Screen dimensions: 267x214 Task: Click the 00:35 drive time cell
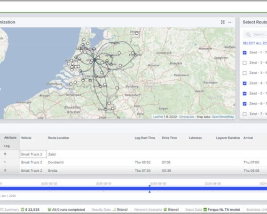point(167,171)
